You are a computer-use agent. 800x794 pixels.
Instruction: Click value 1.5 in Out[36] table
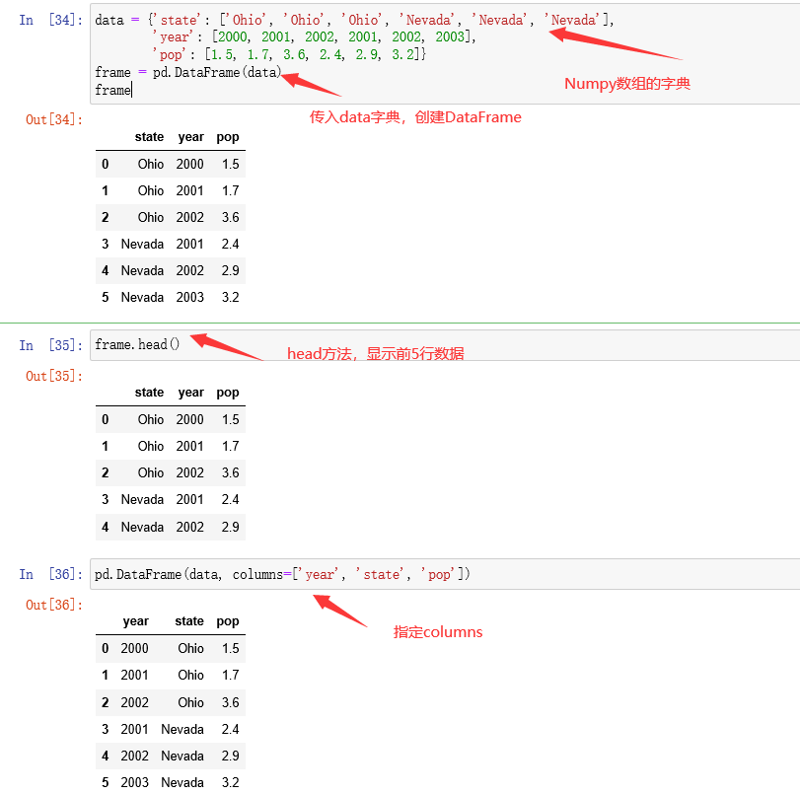(x=230, y=648)
